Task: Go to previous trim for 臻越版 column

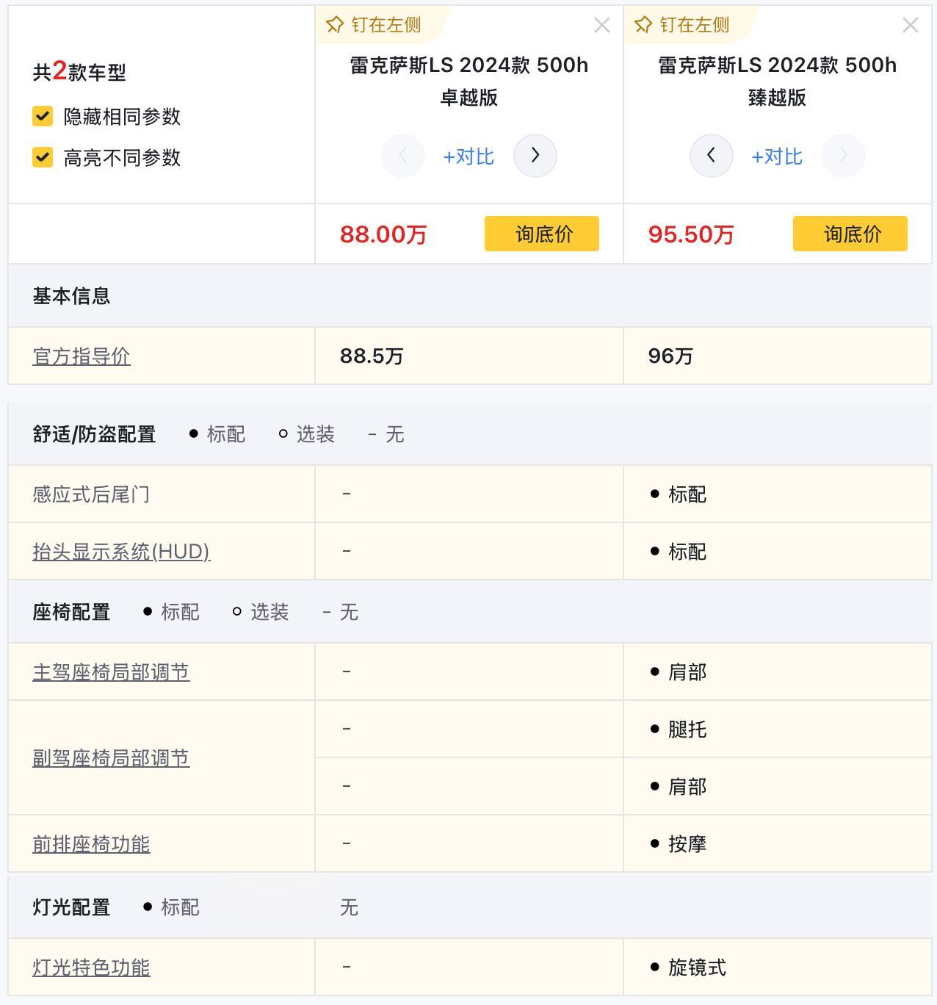Action: pos(711,156)
